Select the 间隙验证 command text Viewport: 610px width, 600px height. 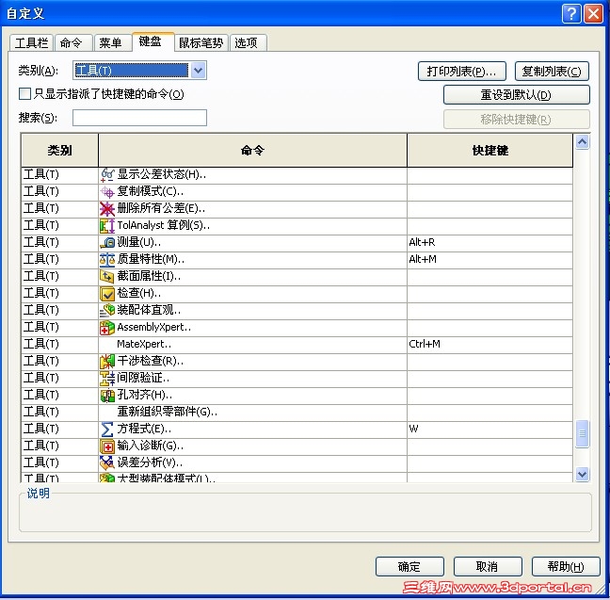[x=143, y=378]
